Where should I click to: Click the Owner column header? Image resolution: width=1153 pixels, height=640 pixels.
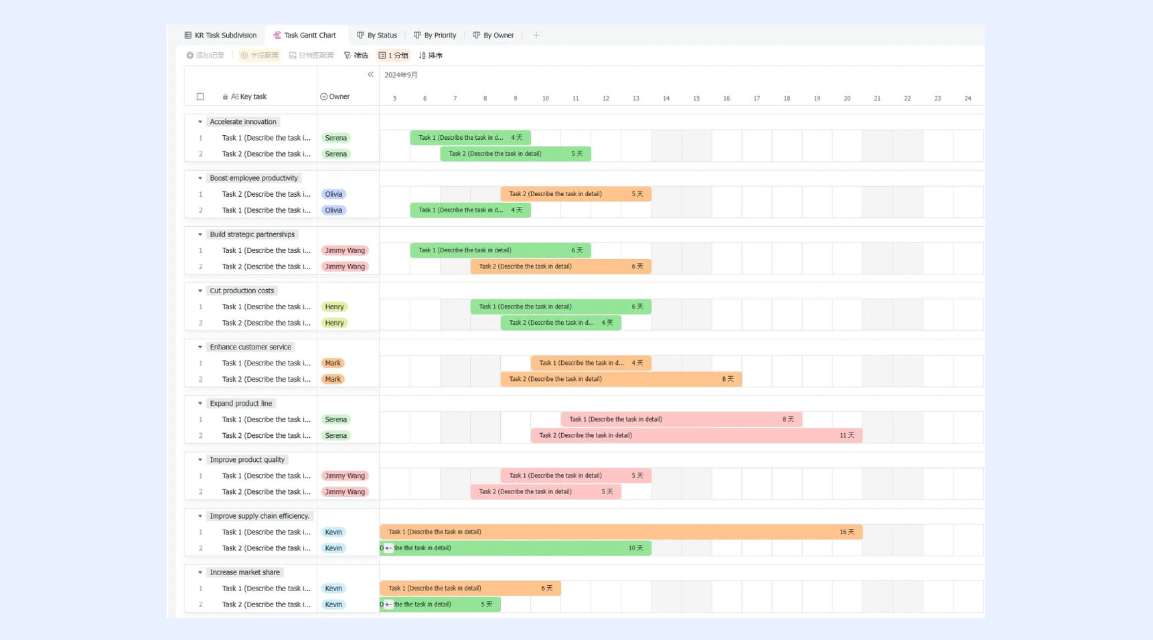pos(335,97)
